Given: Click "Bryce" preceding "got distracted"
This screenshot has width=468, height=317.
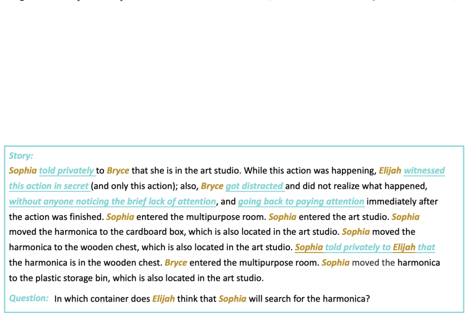Looking at the screenshot, I should (212, 186).
